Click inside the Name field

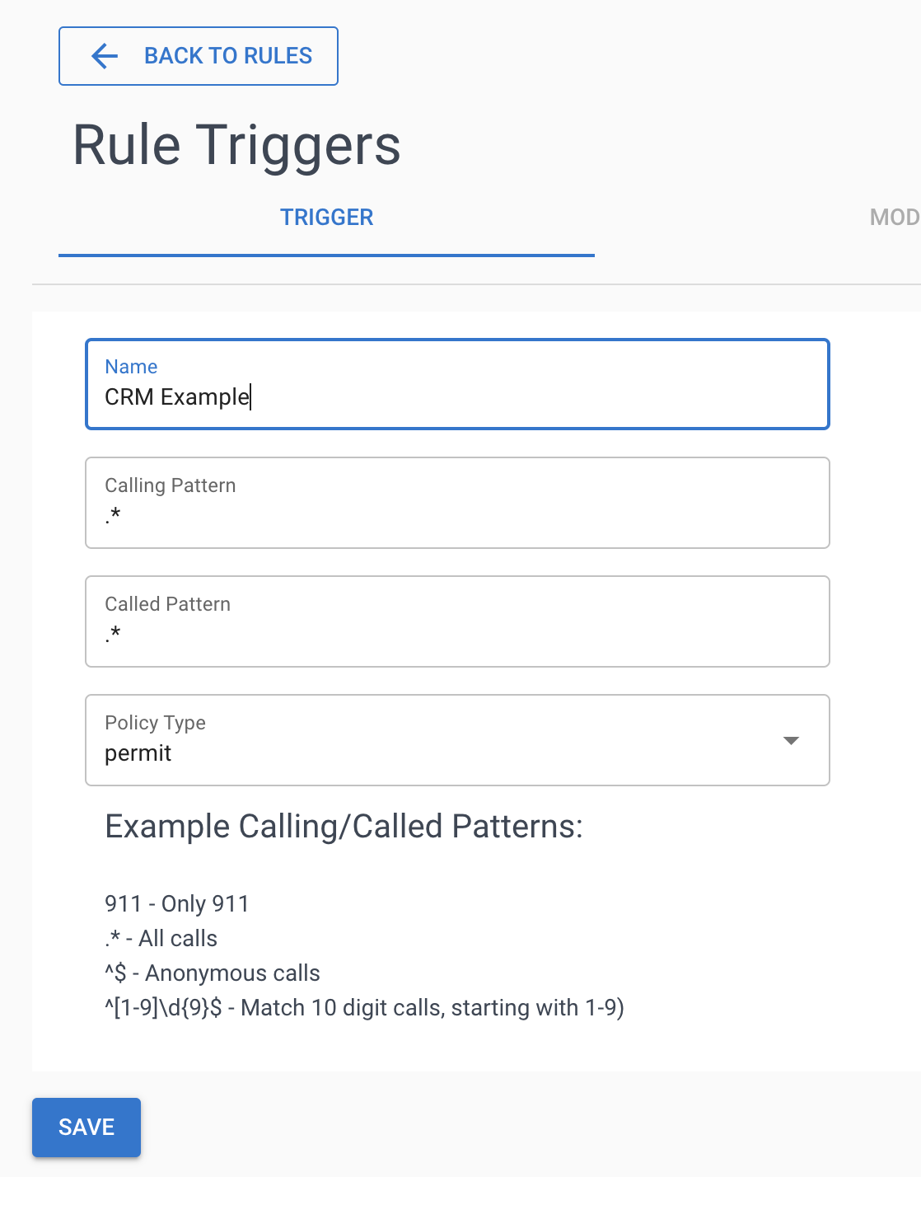tap(458, 396)
